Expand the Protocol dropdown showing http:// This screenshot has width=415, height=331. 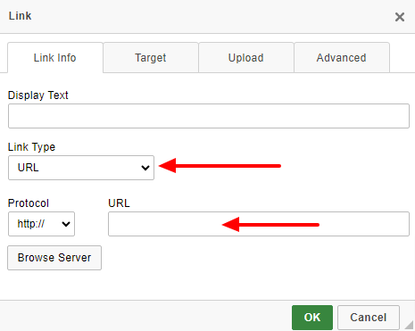click(x=41, y=224)
